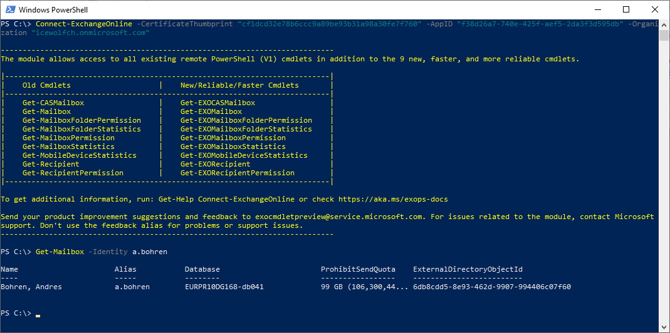
Task: Click the https://aka.ms/exops-docs link text
Action: [393, 200]
